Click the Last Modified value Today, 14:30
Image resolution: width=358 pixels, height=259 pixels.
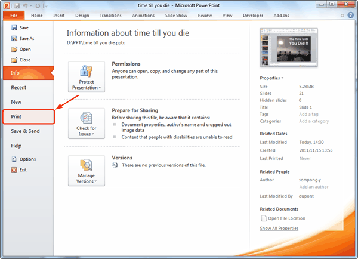pyautogui.click(x=311, y=142)
